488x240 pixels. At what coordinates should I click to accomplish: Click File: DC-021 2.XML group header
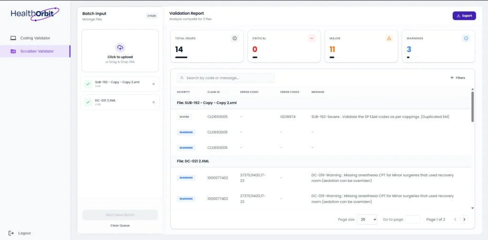pyautogui.click(x=321, y=161)
